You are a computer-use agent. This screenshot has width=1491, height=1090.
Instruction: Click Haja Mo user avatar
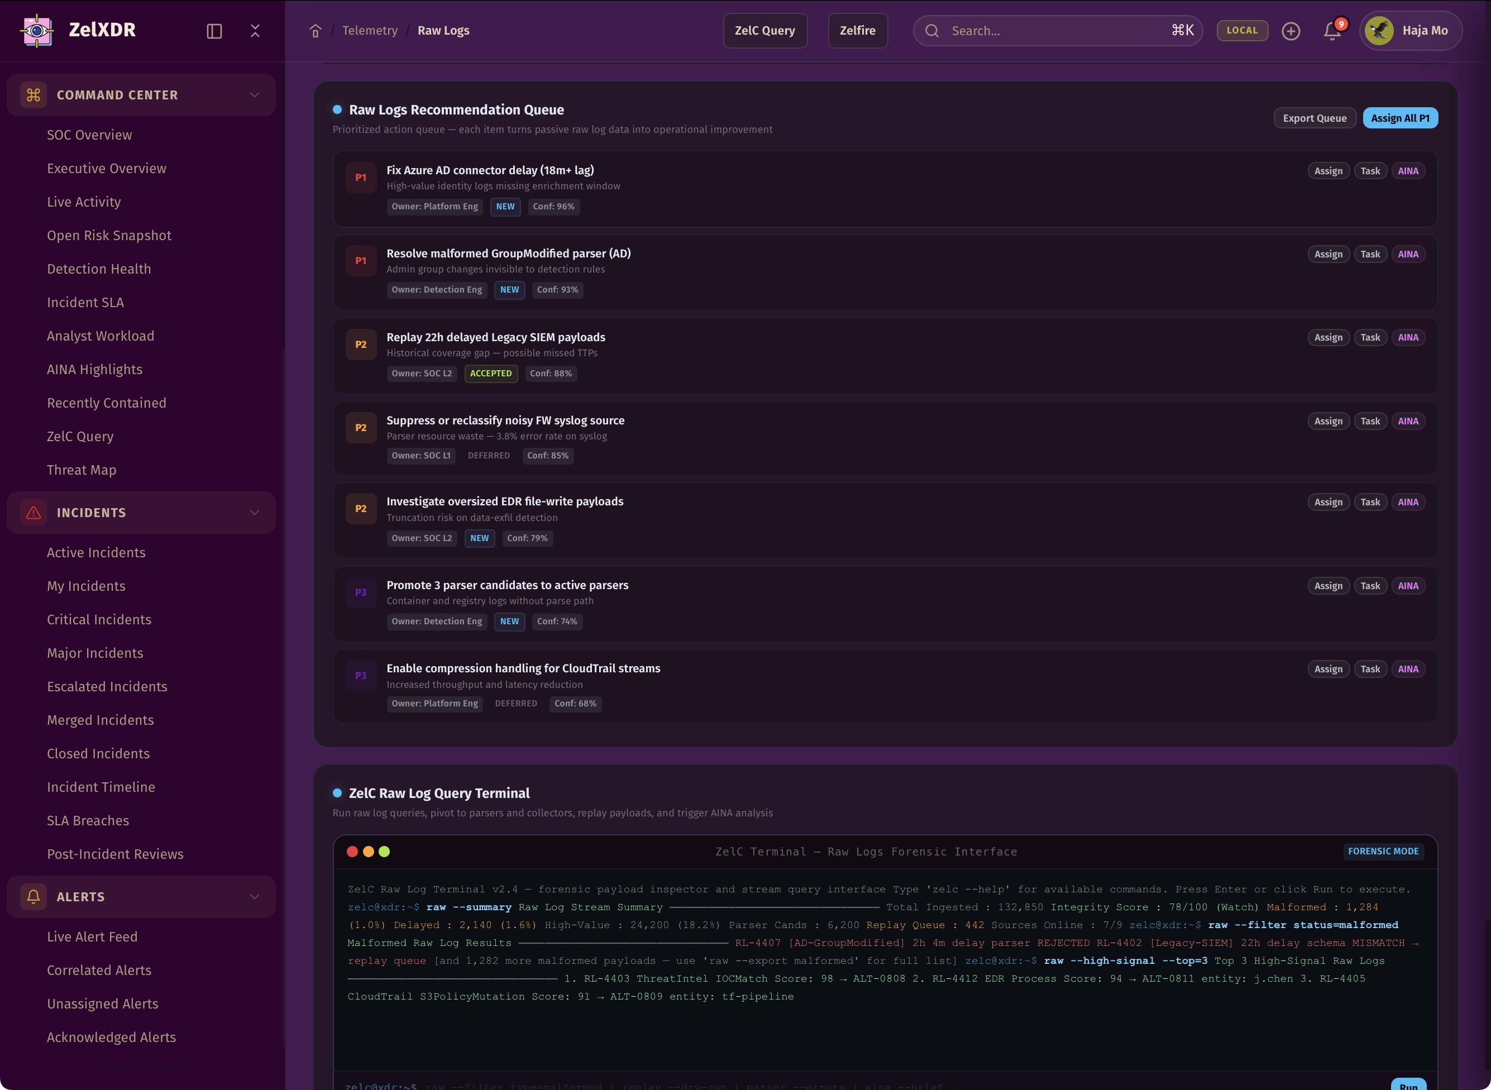(1379, 31)
